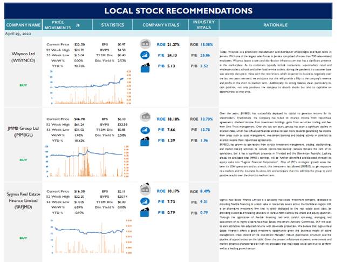Click the P/E bar chart icon for JMMB
Image resolution: width=342 pixels, height=262 pixels.
(145, 130)
